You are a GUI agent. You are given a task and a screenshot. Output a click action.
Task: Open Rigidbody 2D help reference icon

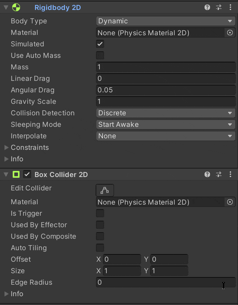(x=207, y=7)
